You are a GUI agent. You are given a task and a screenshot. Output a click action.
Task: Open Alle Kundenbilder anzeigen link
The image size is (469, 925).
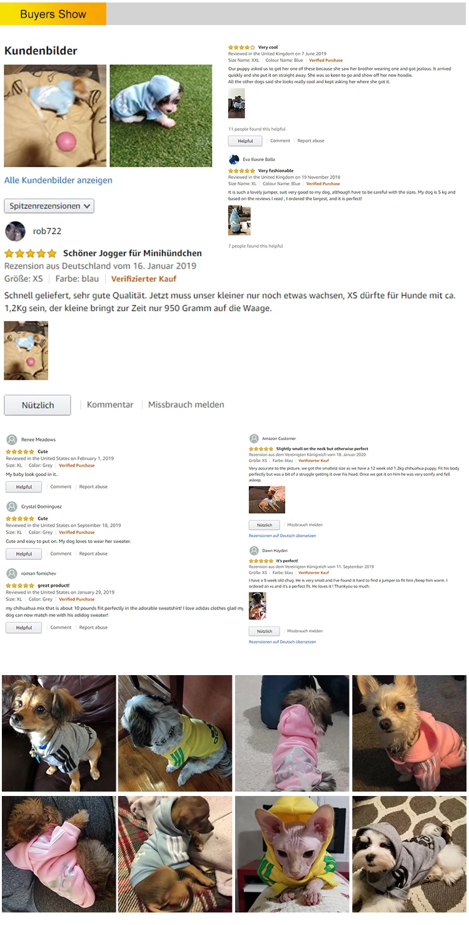(58, 180)
